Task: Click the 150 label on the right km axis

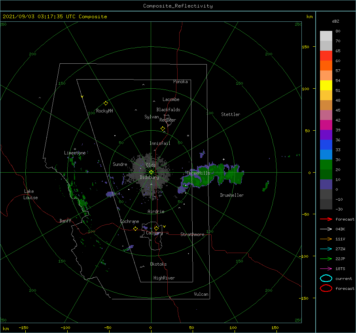Action: (x=305, y=47)
